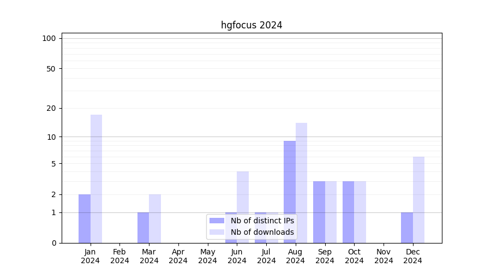This screenshot has width=491, height=273.
Task: Click the chart title 'hgfocus 2024'
Action: pyautogui.click(x=252, y=25)
